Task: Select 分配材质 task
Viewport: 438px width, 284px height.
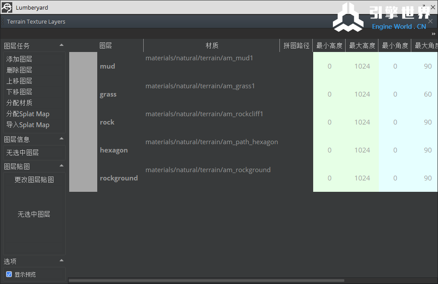Action: click(x=19, y=103)
